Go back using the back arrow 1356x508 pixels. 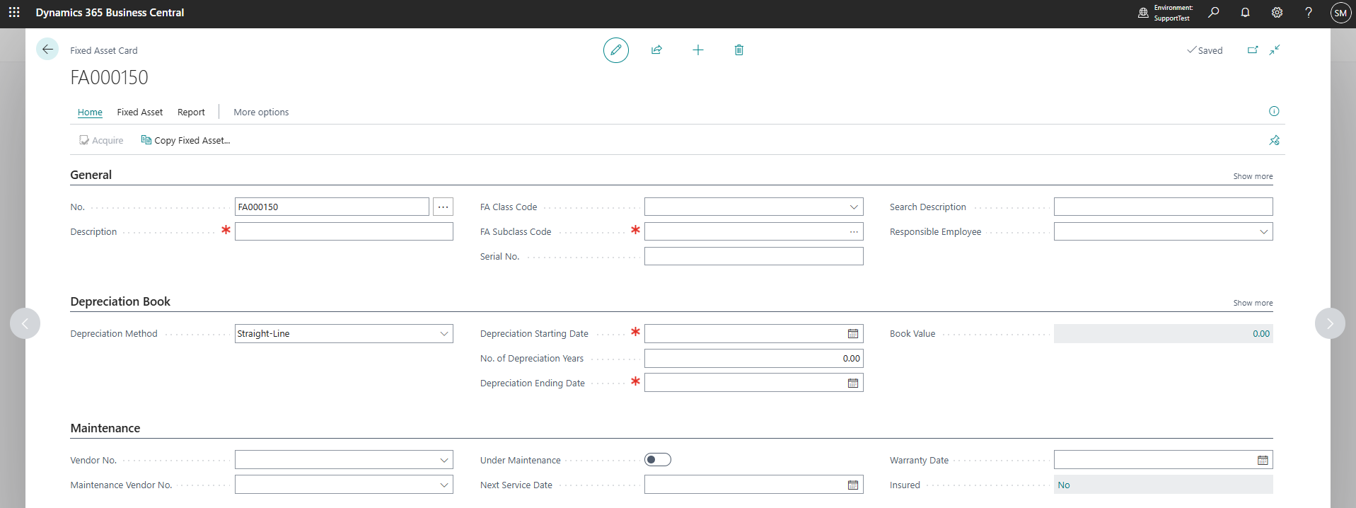click(x=47, y=50)
